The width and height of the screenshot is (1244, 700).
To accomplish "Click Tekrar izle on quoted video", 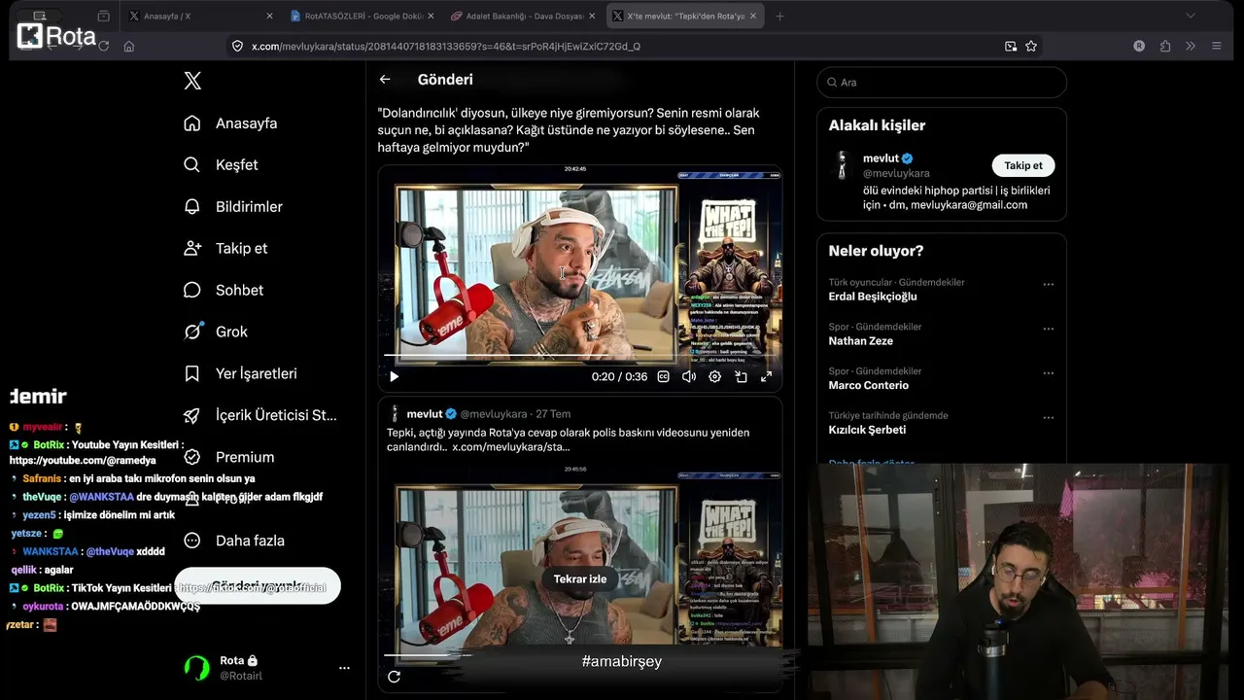I will coord(580,578).
